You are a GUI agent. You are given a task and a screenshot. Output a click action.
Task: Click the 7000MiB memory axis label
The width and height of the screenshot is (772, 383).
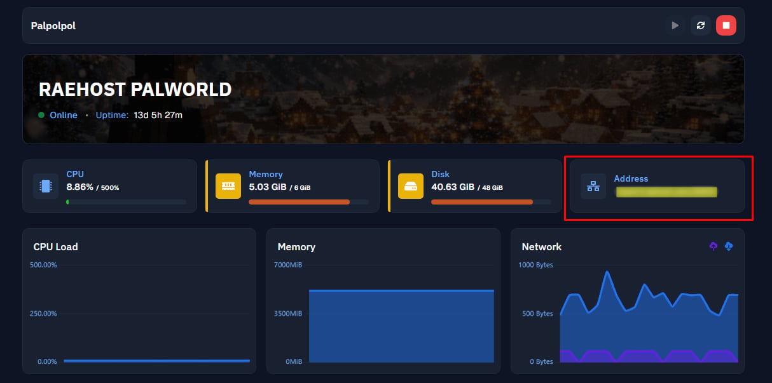tap(287, 265)
